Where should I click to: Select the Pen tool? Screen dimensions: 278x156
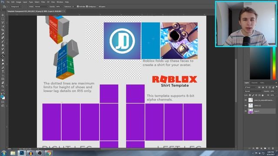click(x=3, y=68)
